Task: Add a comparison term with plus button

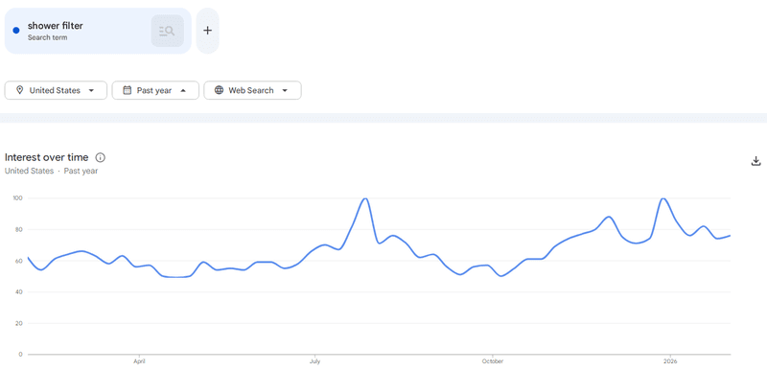Action: (207, 31)
